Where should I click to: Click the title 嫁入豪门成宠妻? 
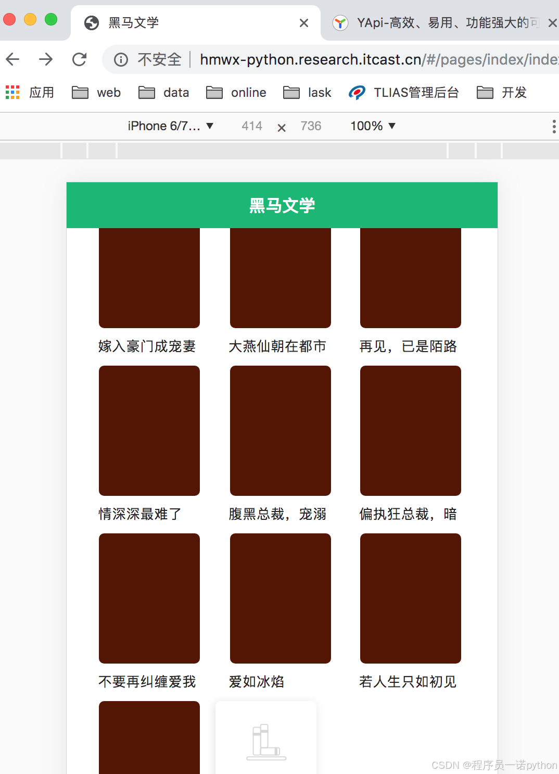pyautogui.click(x=147, y=346)
